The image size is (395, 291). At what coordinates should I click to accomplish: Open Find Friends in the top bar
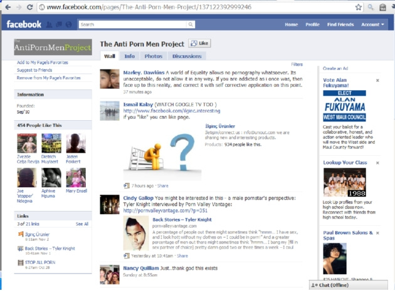pos(340,24)
